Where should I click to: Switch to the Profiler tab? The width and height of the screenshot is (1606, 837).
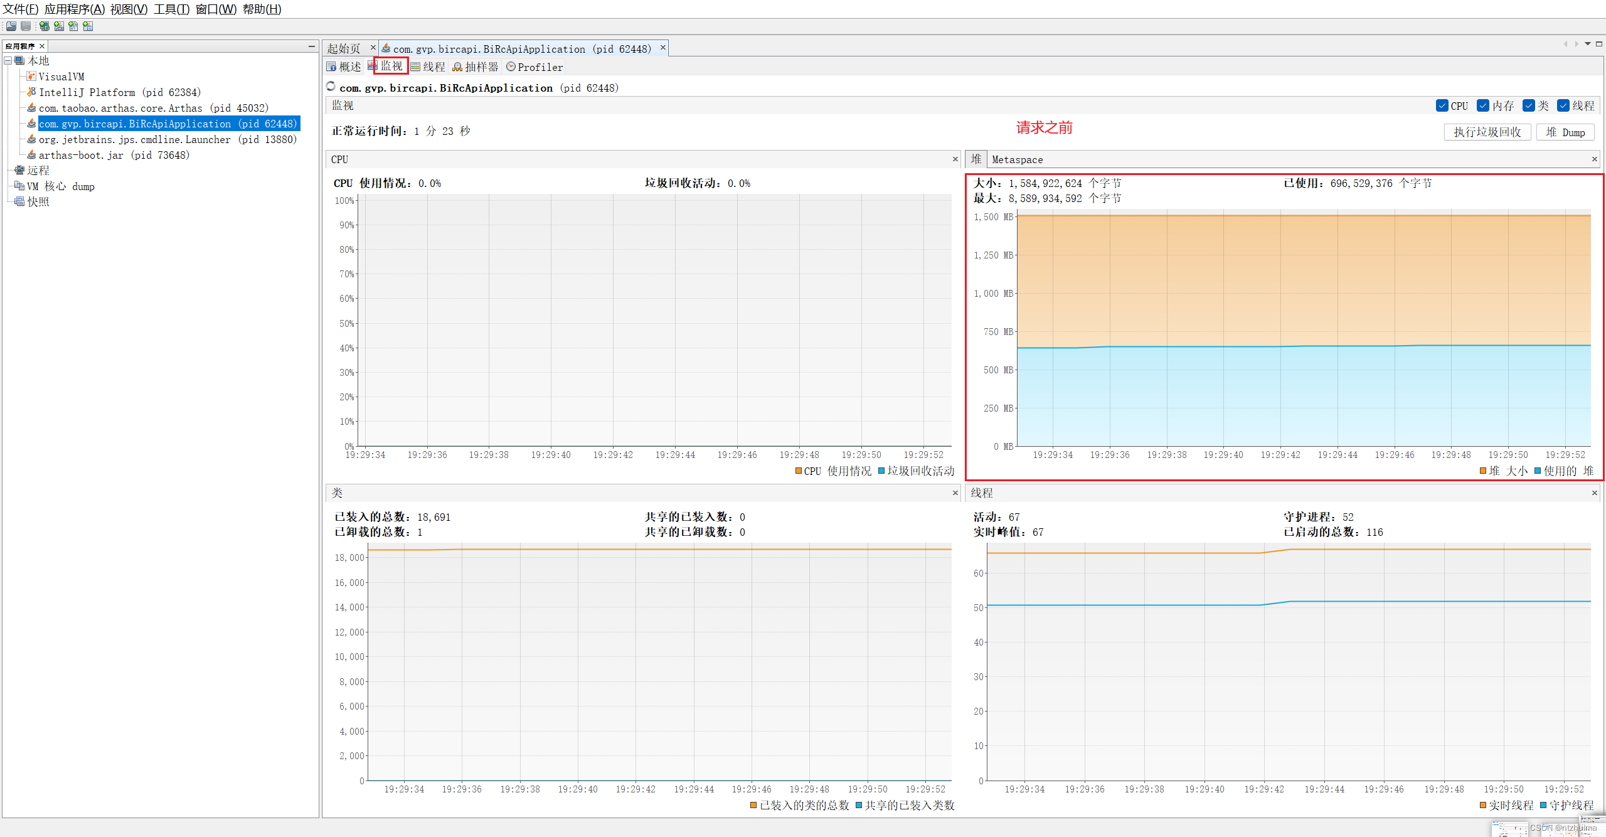pyautogui.click(x=534, y=67)
